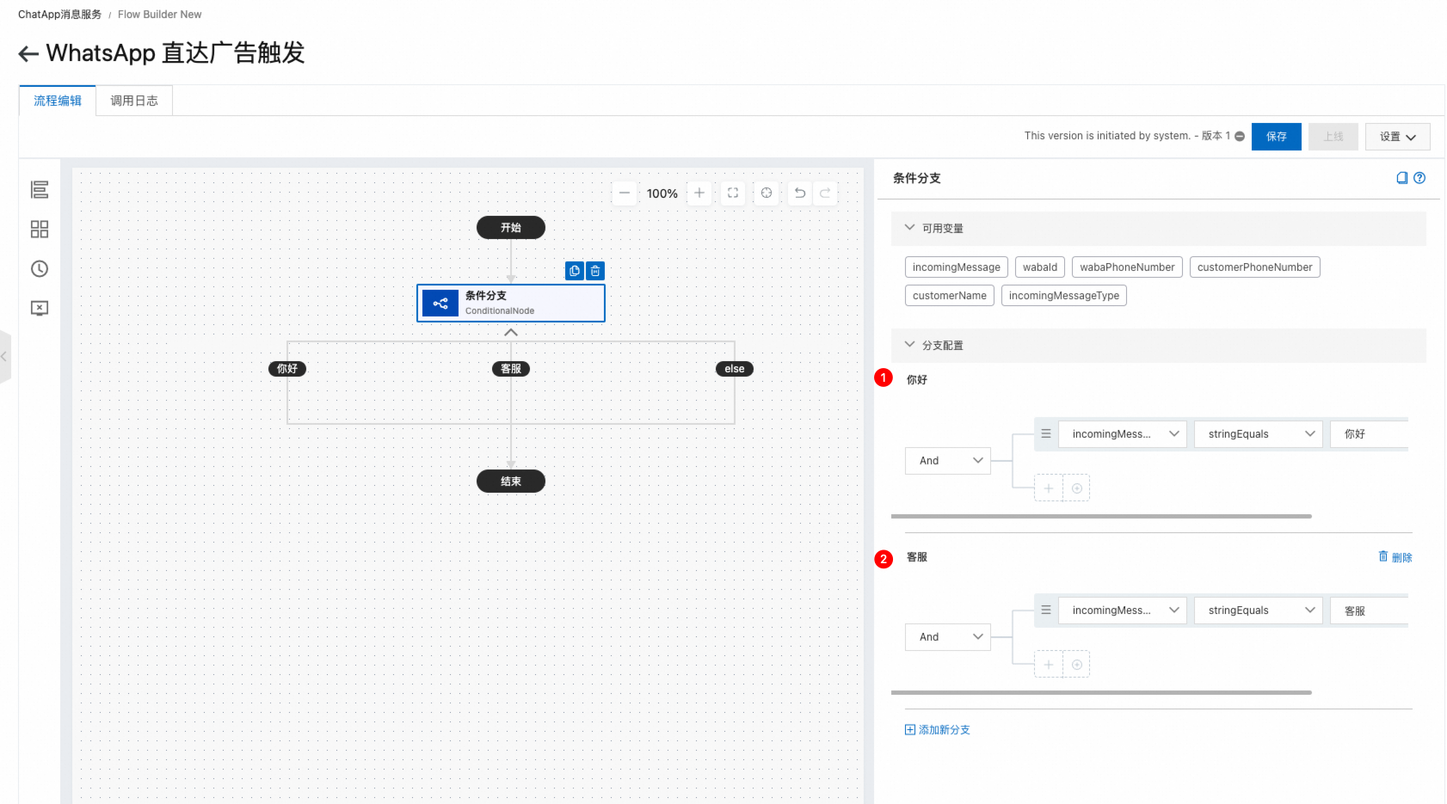Add condition with plus in 你好 branch
This screenshot has height=804, width=1447.
point(1049,488)
